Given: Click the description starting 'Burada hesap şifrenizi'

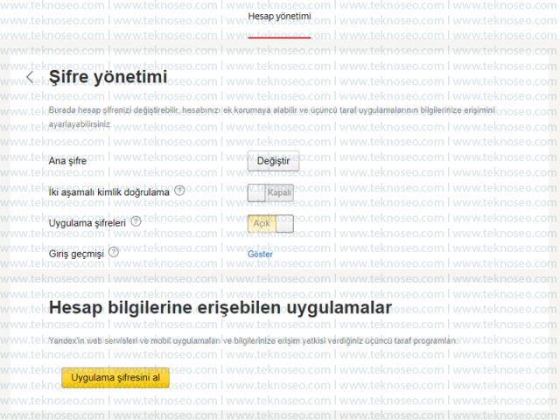Looking at the screenshot, I should click(271, 117).
